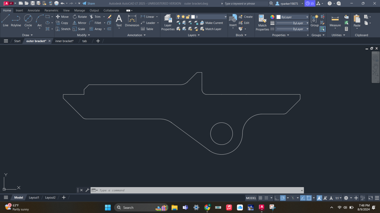
Task: Expand the Layers panel
Action: [193, 35]
